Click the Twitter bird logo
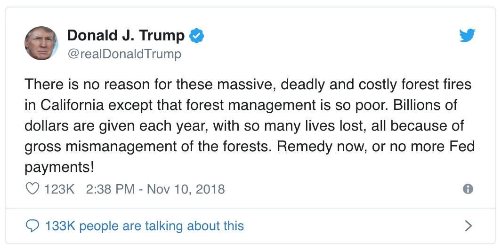 pyautogui.click(x=467, y=35)
